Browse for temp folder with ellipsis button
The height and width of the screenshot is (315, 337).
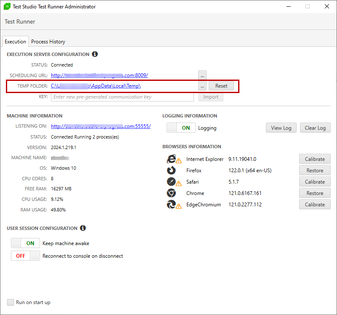pyautogui.click(x=202, y=86)
